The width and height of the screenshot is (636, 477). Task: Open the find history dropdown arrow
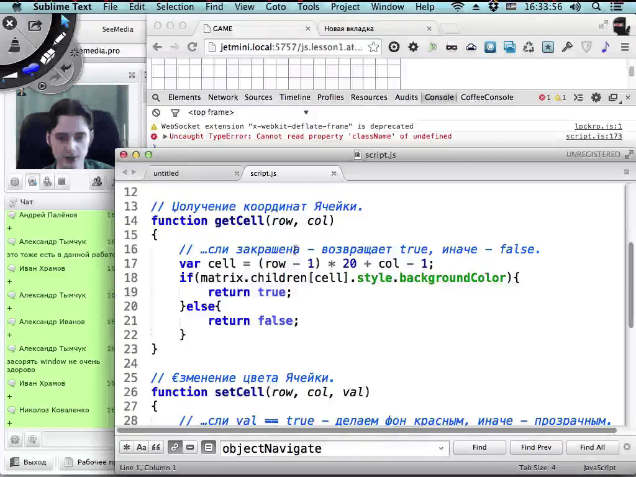click(441, 448)
